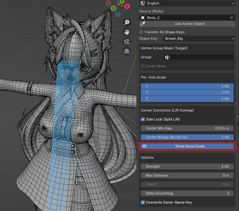Click the Per-Axis Scale heading

[x=153, y=77]
